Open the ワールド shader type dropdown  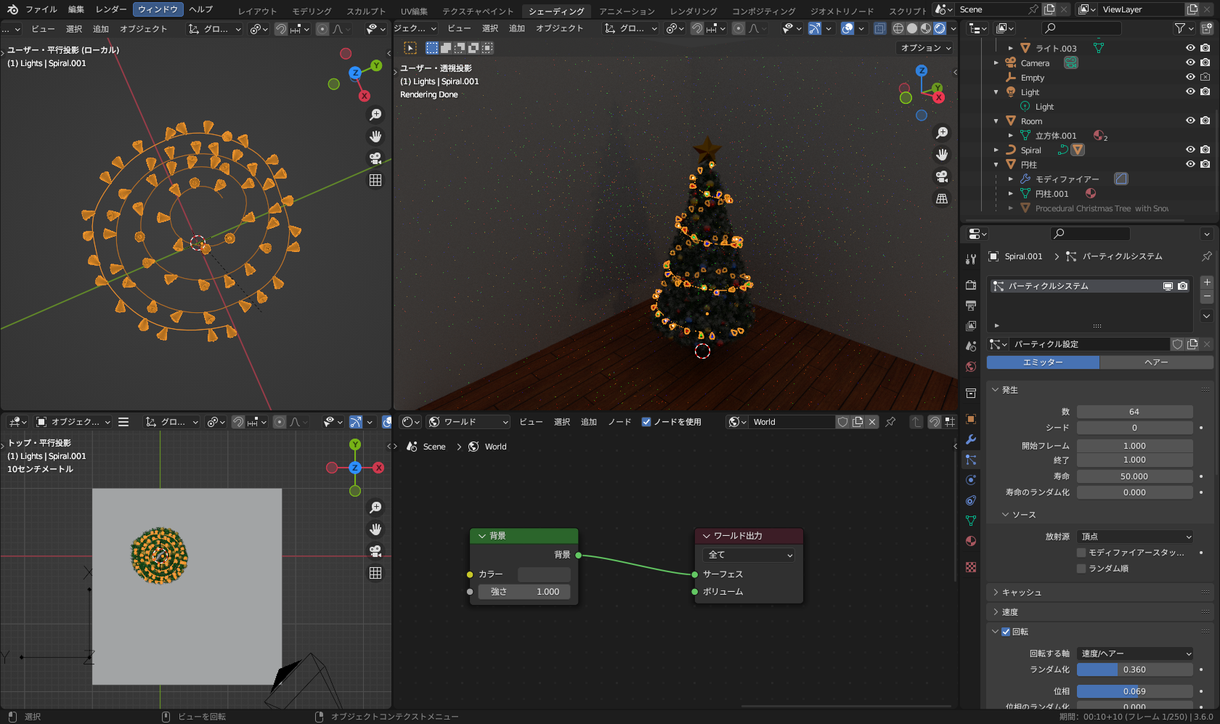coord(468,422)
